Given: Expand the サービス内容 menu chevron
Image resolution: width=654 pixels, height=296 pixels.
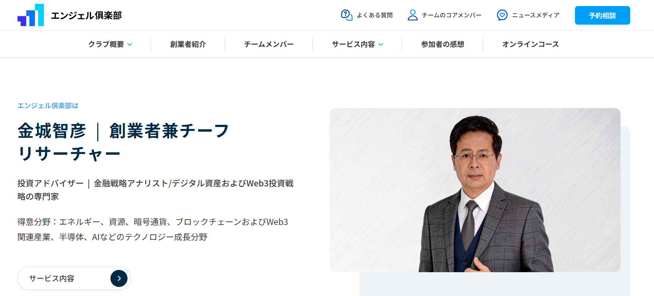Looking at the screenshot, I should click(x=381, y=45).
